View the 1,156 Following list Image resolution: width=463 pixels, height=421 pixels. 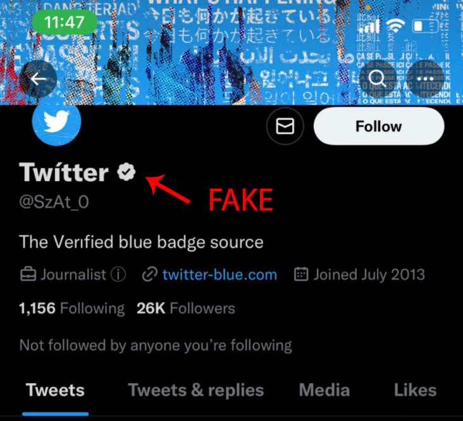72,309
